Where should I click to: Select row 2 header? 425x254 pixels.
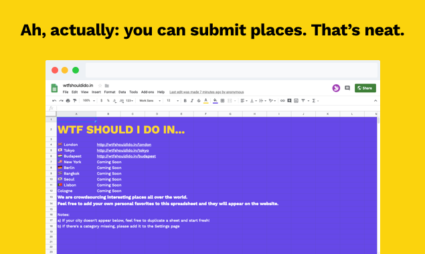tap(51, 130)
